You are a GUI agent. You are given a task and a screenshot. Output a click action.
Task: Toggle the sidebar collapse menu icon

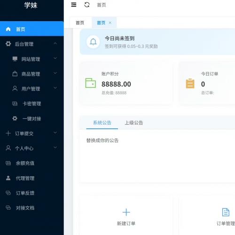74,5
